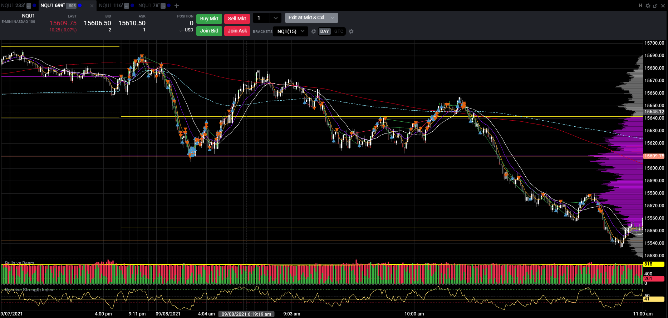This screenshot has height=318, width=668.
Task: Click Exit at Mkt & Cxl button
Action: click(306, 17)
